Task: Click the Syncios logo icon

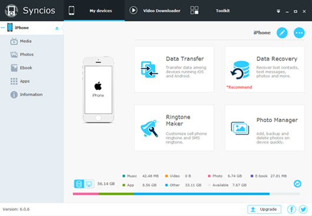Action: (12, 11)
